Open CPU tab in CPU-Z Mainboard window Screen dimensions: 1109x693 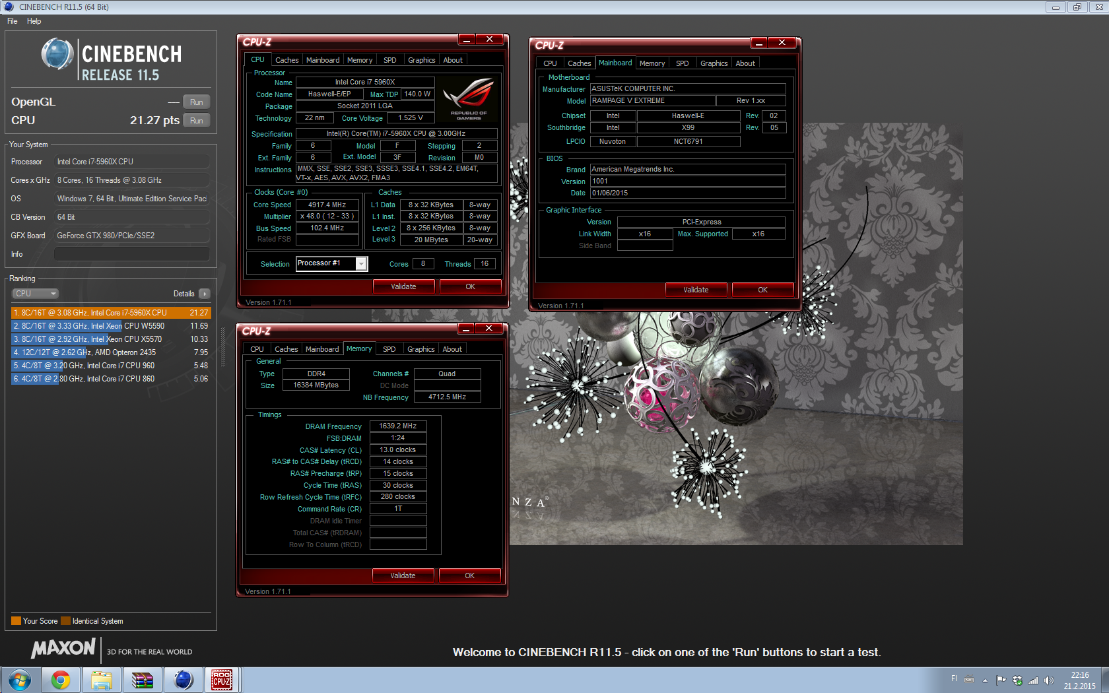click(x=551, y=63)
